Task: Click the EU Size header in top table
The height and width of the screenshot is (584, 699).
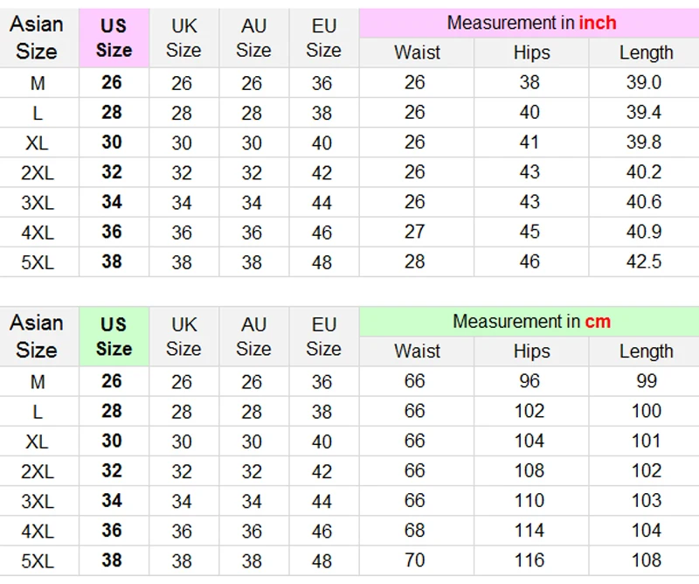Action: coord(323,38)
